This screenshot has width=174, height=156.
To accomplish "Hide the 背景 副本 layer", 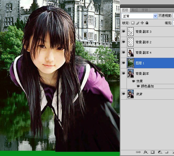I will coord(124,73).
